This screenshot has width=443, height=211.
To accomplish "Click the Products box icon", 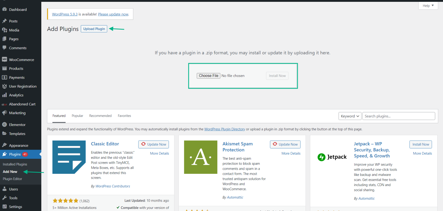I will pos(4,69).
